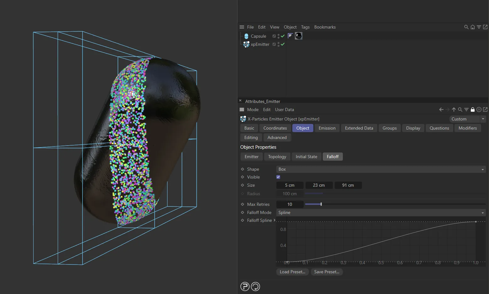Open the Bookmarks menu
Viewport: 489px width, 294px height.
pos(325,27)
